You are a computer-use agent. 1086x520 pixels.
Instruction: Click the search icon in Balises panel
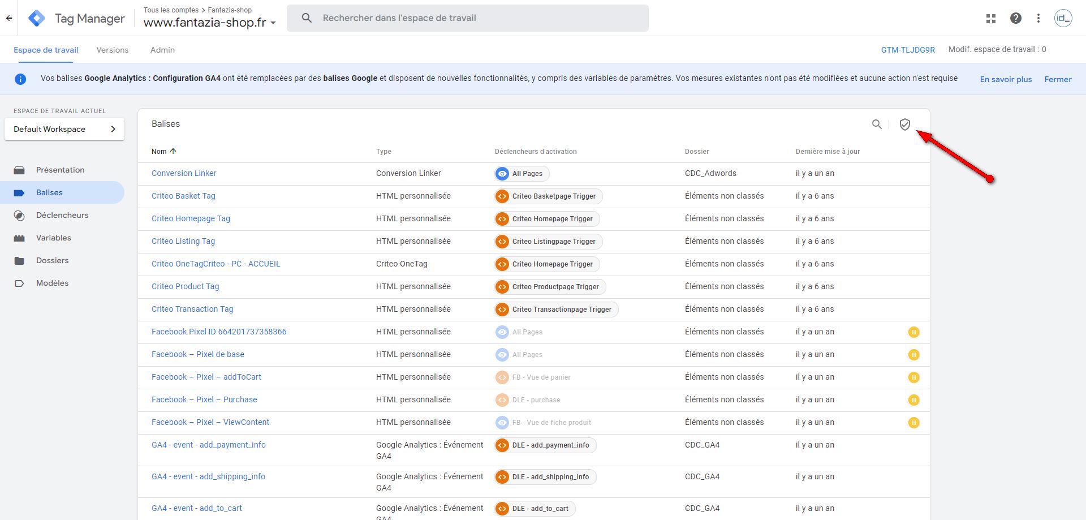click(x=877, y=124)
